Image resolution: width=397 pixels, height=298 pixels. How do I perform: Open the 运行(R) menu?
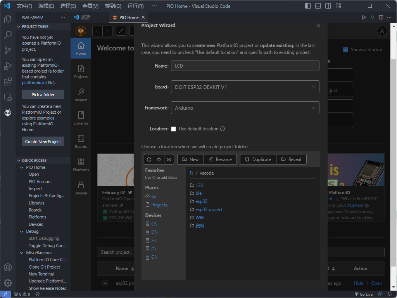pyautogui.click(x=135, y=6)
